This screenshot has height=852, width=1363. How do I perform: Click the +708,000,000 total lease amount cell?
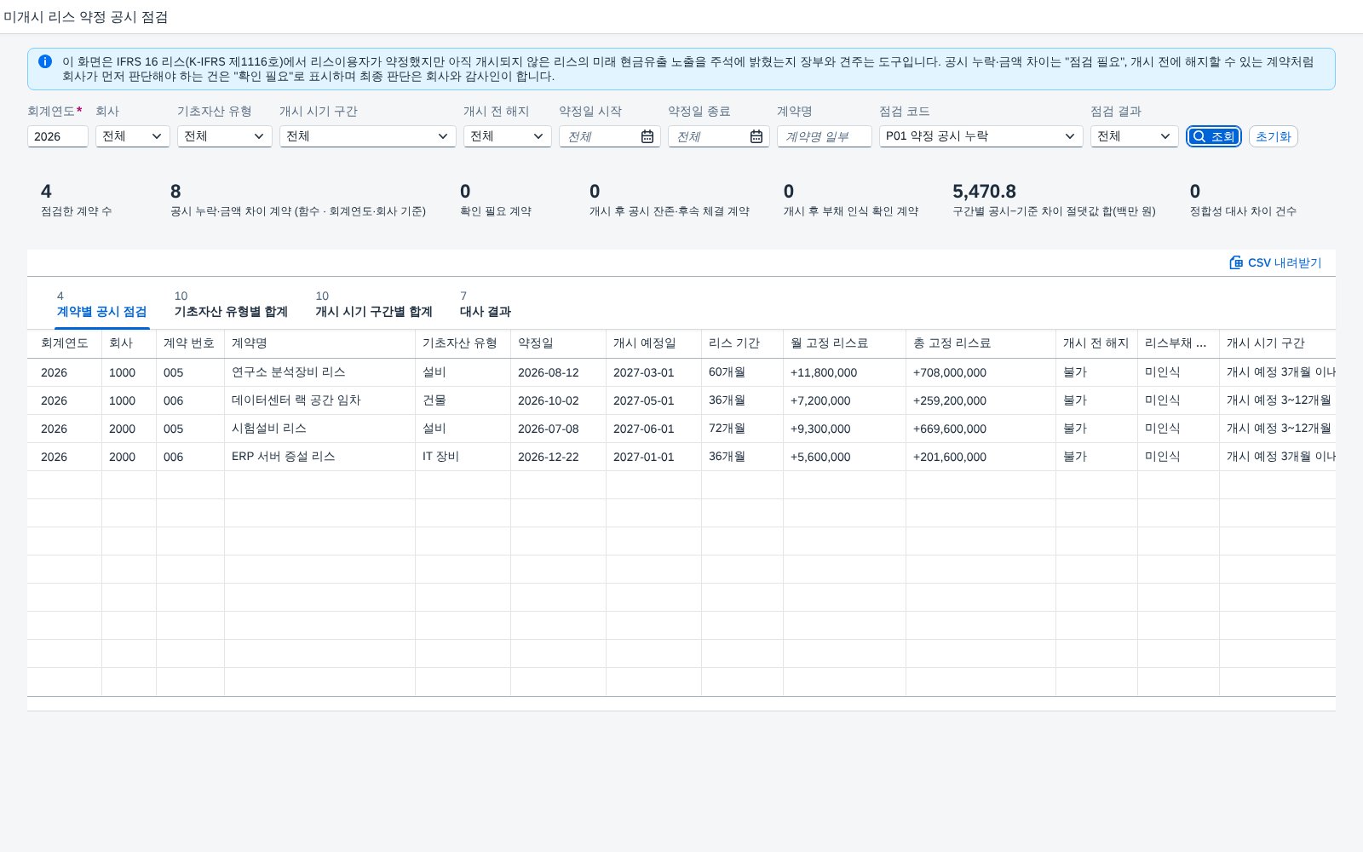[x=981, y=372]
